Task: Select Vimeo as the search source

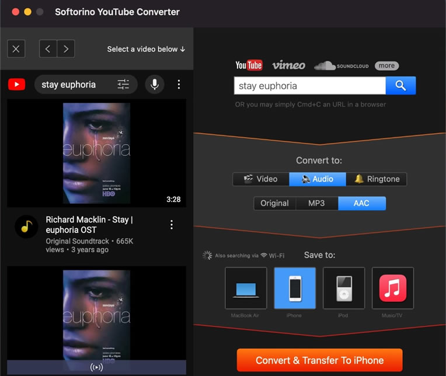Action: click(288, 65)
